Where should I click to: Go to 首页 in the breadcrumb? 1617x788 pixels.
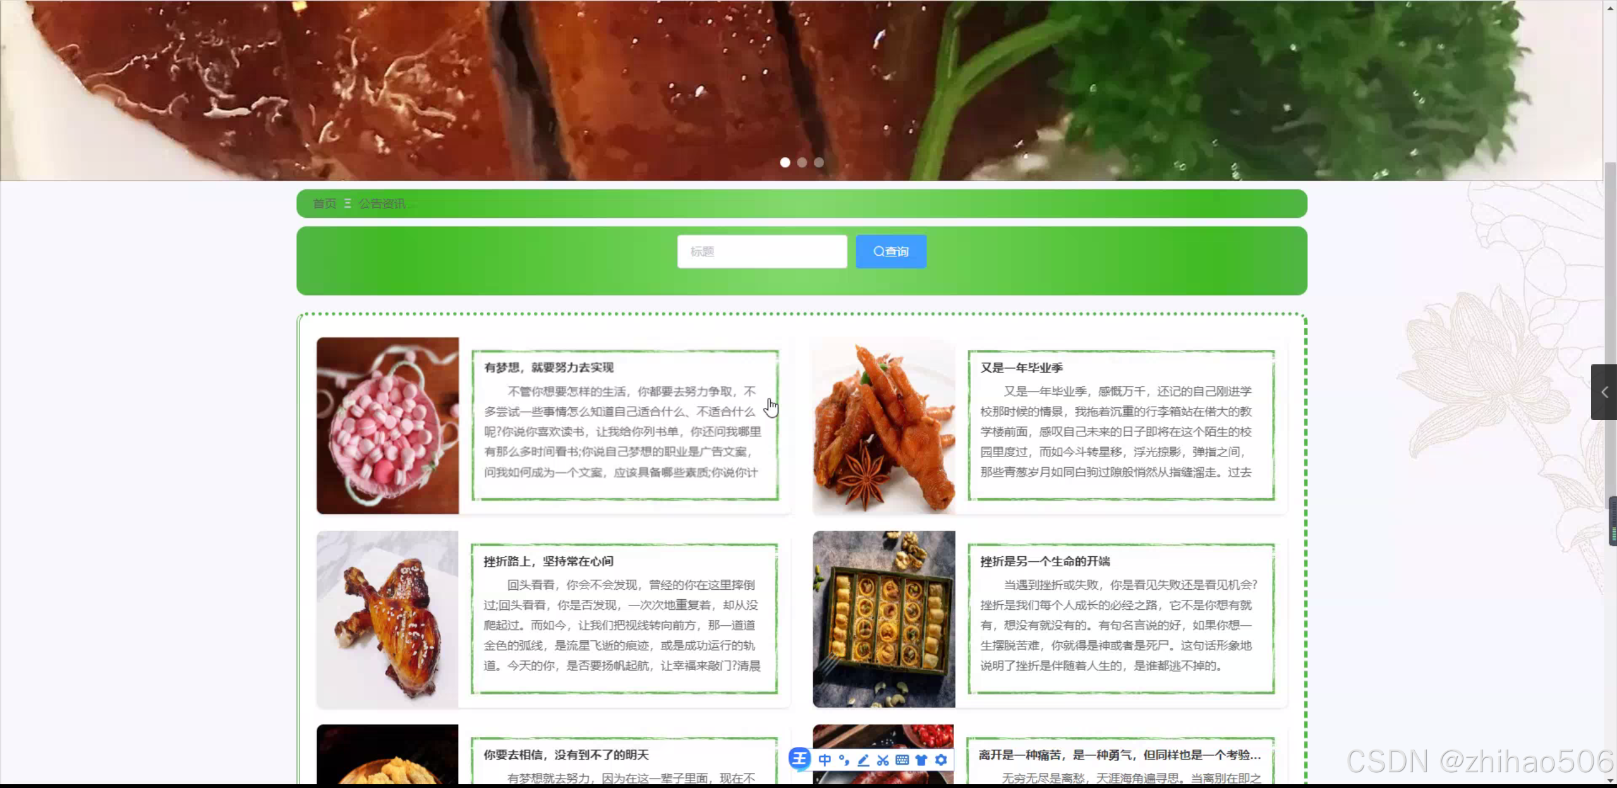(325, 203)
